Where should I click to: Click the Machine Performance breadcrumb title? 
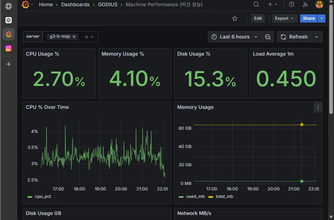[x=164, y=4]
